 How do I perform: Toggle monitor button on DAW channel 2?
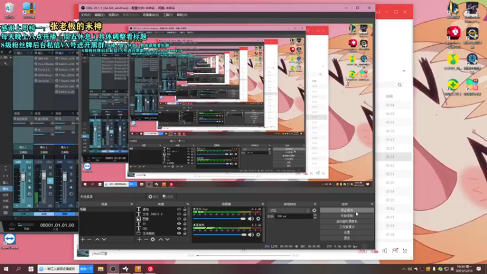pyautogui.click(x=51, y=181)
